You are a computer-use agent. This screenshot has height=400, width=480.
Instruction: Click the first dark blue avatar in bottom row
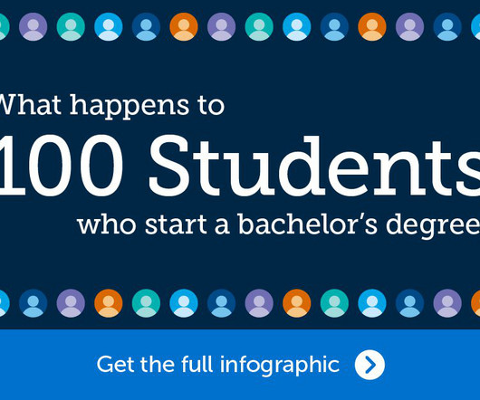click(34, 303)
